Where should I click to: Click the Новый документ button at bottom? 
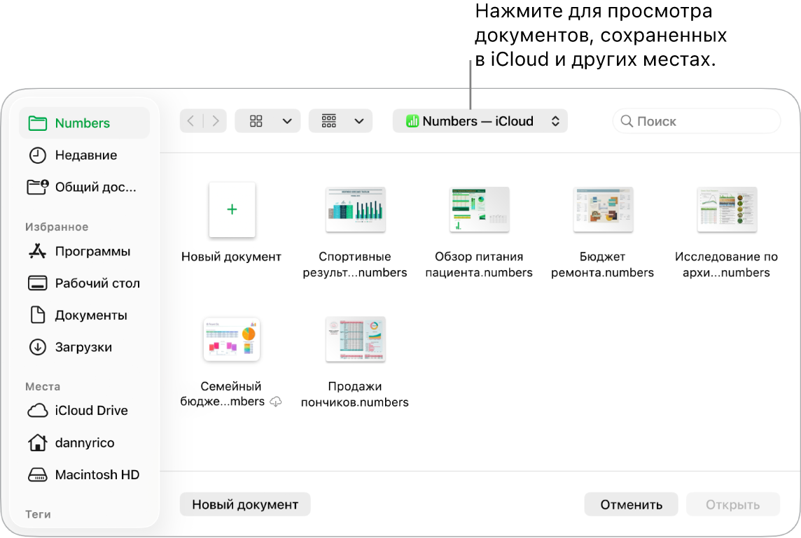coord(245,504)
